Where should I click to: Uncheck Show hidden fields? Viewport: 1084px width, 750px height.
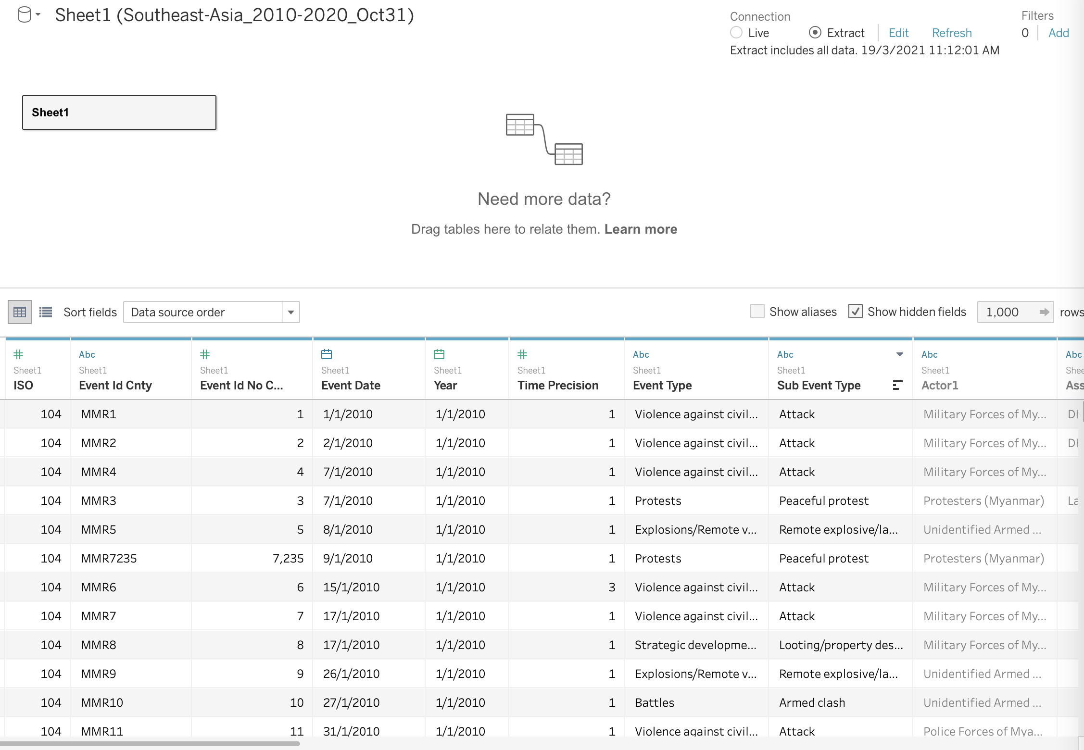coord(855,312)
